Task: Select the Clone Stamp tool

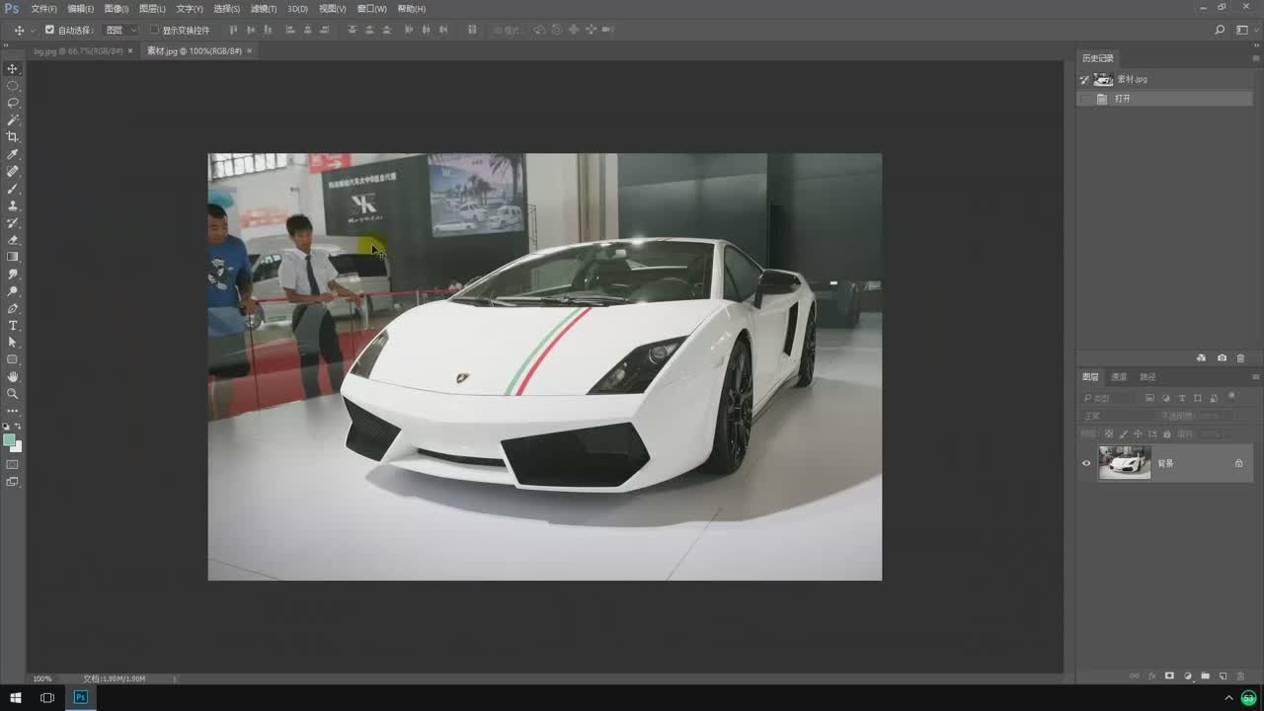Action: click(13, 205)
